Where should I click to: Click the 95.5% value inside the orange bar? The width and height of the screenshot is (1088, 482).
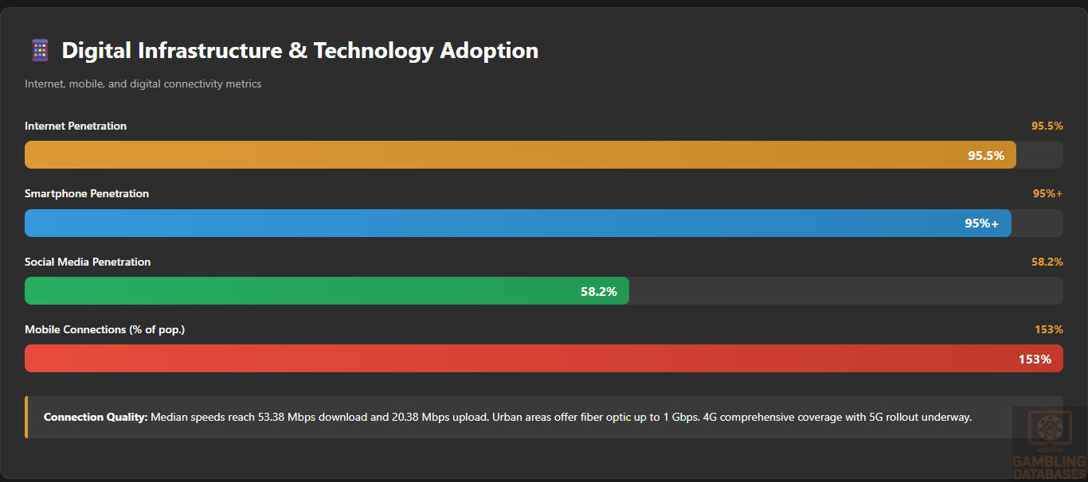point(985,155)
